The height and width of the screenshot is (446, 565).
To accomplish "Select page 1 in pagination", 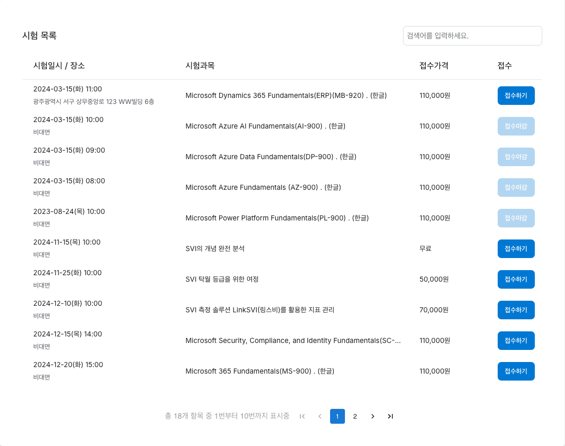I will point(338,416).
